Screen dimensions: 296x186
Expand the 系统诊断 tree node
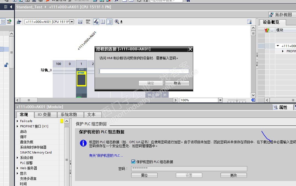click(17, 158)
